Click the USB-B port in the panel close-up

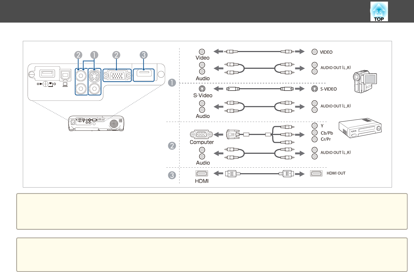click(65, 75)
